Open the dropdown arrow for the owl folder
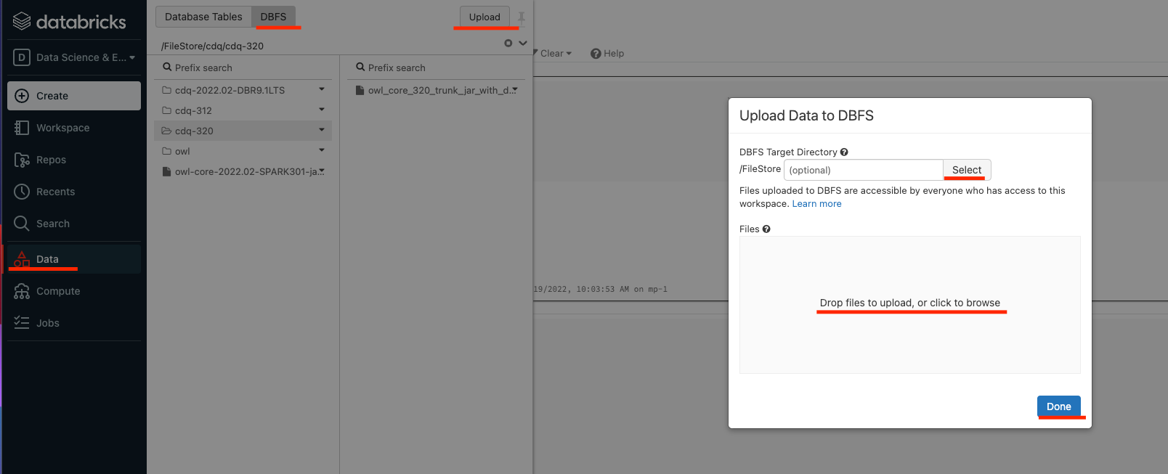 coord(322,150)
